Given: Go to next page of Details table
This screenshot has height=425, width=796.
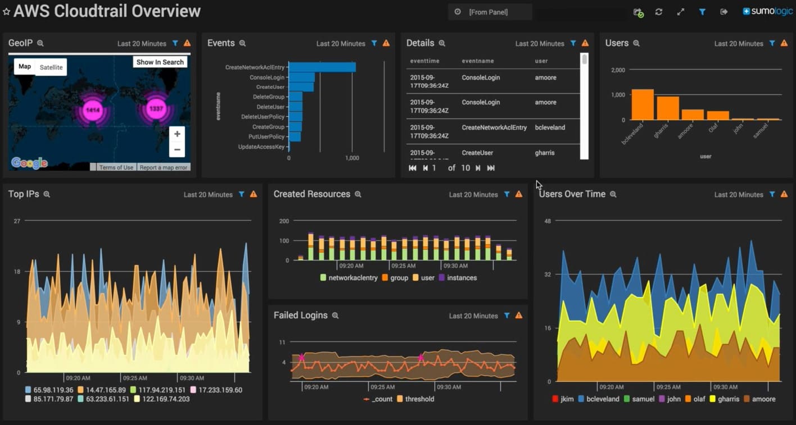Looking at the screenshot, I should tap(478, 168).
